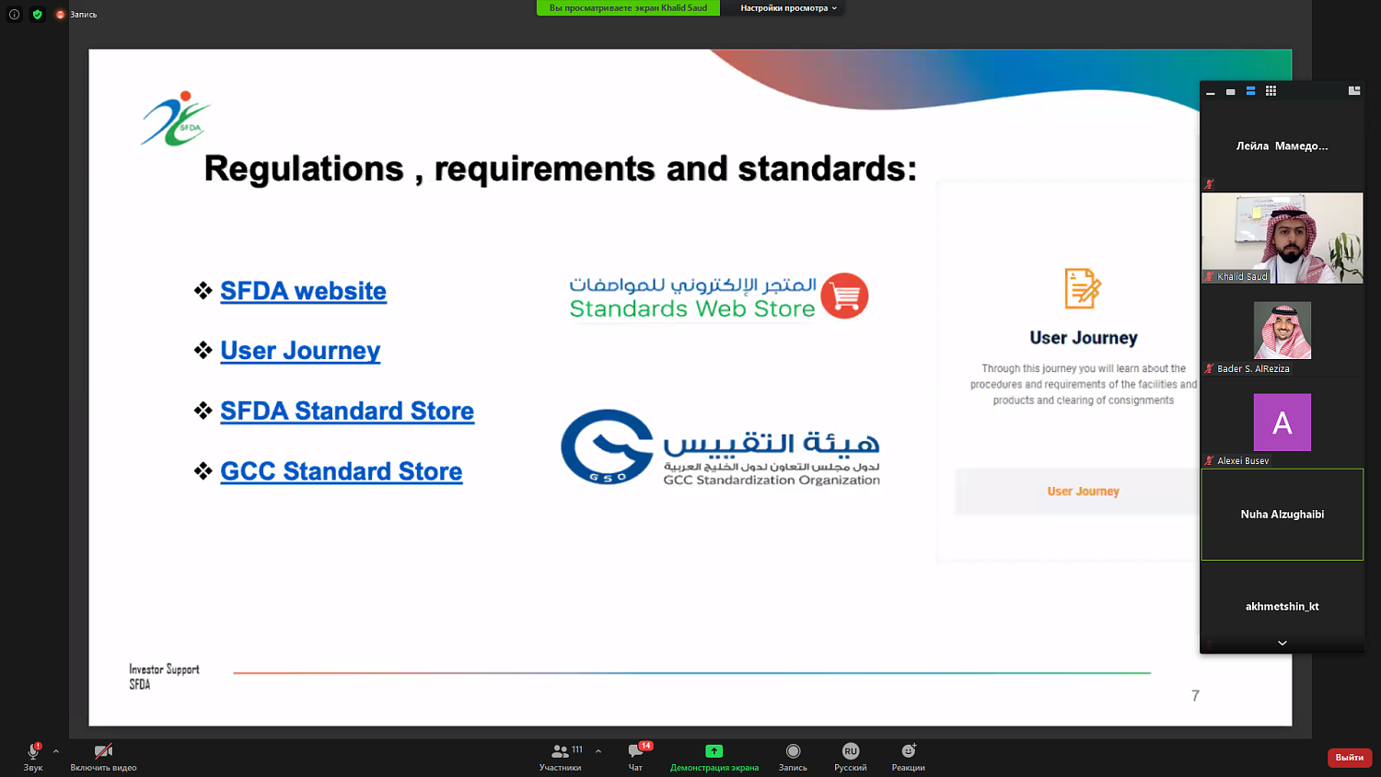This screenshot has height=777, width=1381.
Task: Expand the caret beside Участники
Action: coord(598,751)
